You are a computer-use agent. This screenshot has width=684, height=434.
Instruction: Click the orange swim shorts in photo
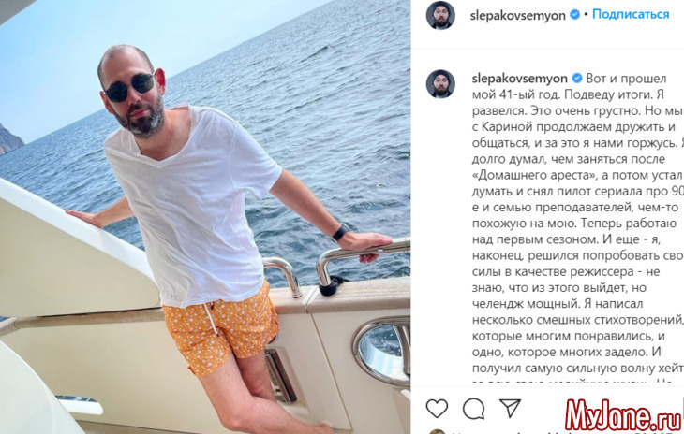click(220, 330)
